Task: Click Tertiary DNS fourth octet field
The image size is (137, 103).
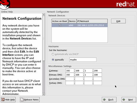Action: [98, 83]
